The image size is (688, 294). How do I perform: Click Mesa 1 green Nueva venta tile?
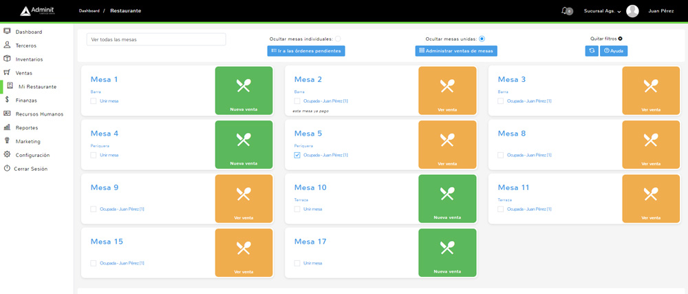[x=244, y=90]
